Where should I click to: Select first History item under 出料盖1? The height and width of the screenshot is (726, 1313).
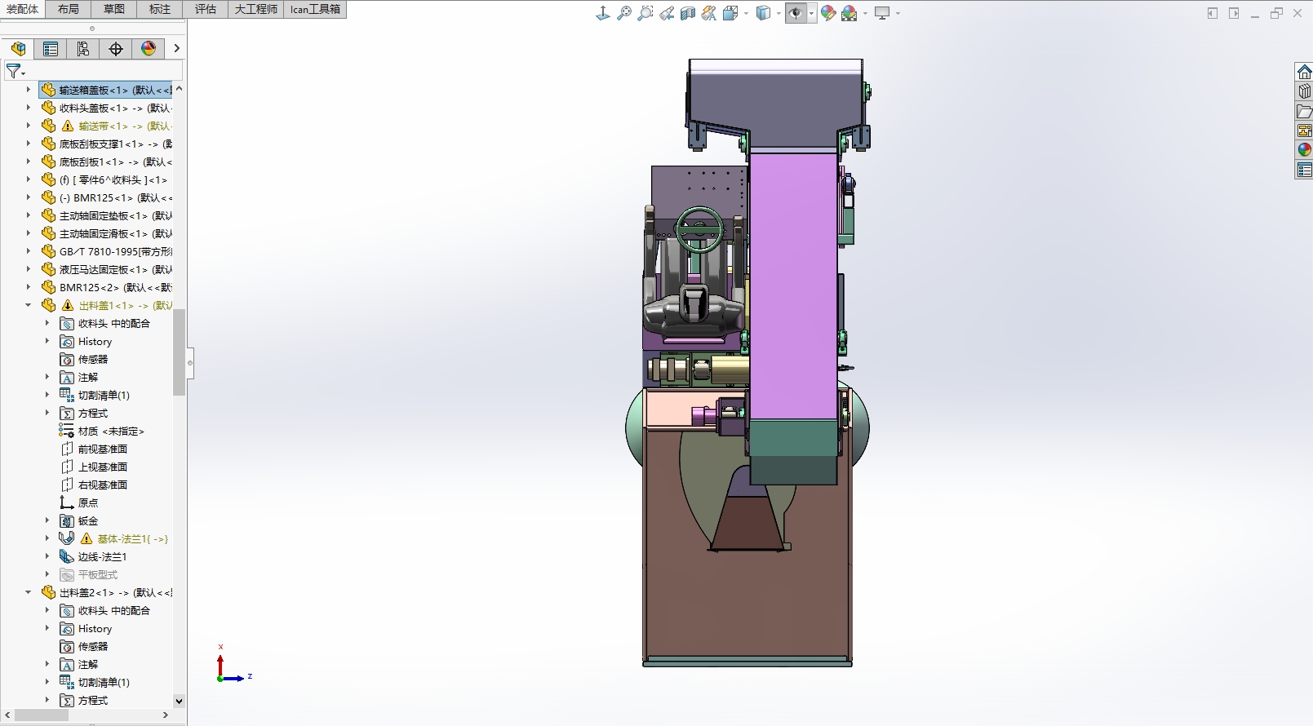[x=86, y=341]
